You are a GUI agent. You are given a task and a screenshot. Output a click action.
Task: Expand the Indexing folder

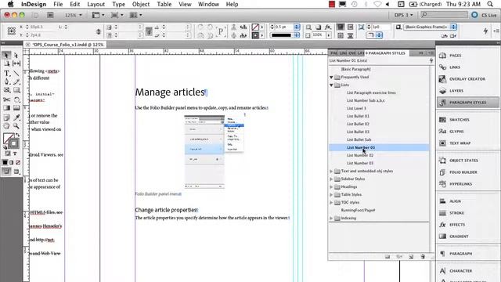coord(331,218)
